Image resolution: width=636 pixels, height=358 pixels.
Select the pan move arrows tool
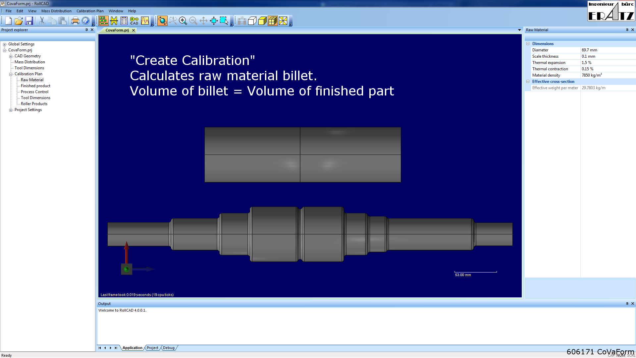coord(203,21)
